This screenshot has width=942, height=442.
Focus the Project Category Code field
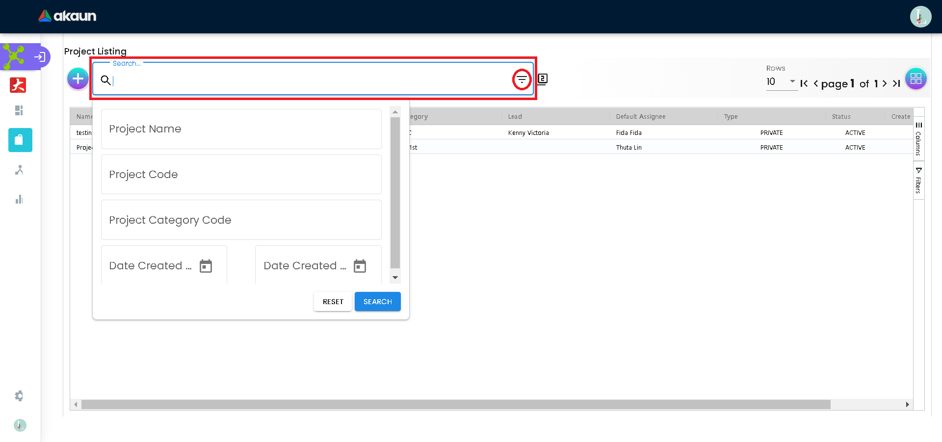tap(241, 220)
